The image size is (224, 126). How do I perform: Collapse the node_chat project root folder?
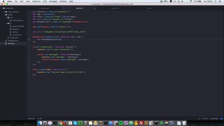pyautogui.click(x=1, y=8)
